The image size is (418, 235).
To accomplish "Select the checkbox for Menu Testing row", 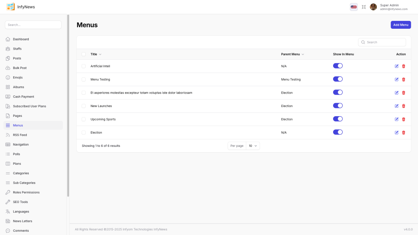I will point(84,80).
